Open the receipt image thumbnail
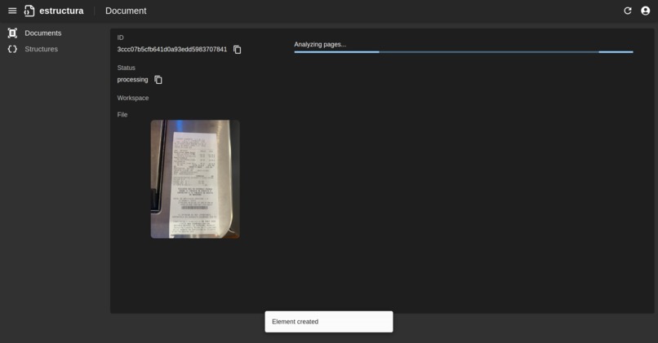Screen dimensions: 658x343 coord(195,179)
